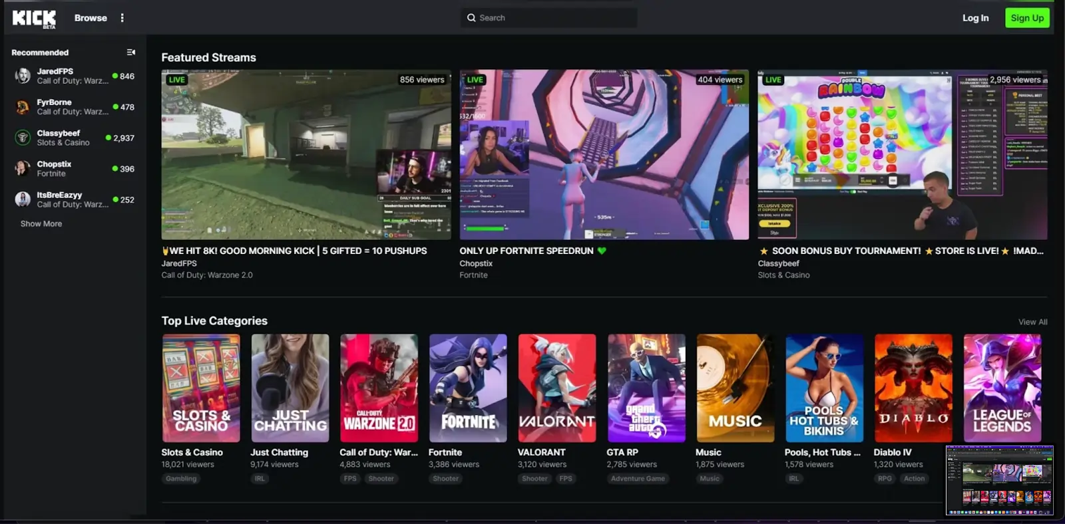Click LIVE badge on the JaredFPS stream
This screenshot has height=524, width=1065.
[177, 80]
